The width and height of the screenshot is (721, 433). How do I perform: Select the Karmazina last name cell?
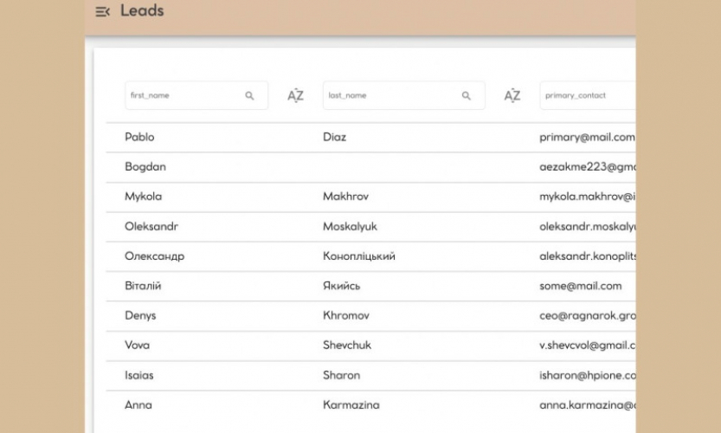[x=351, y=405]
